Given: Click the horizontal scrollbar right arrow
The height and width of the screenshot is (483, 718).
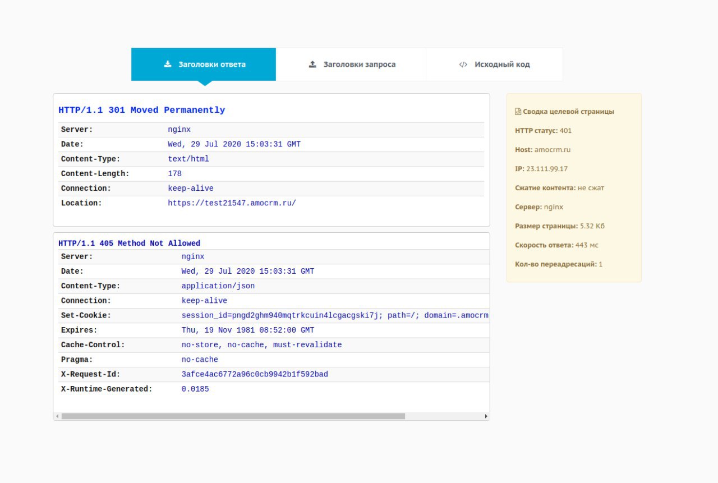Looking at the screenshot, I should (486, 416).
